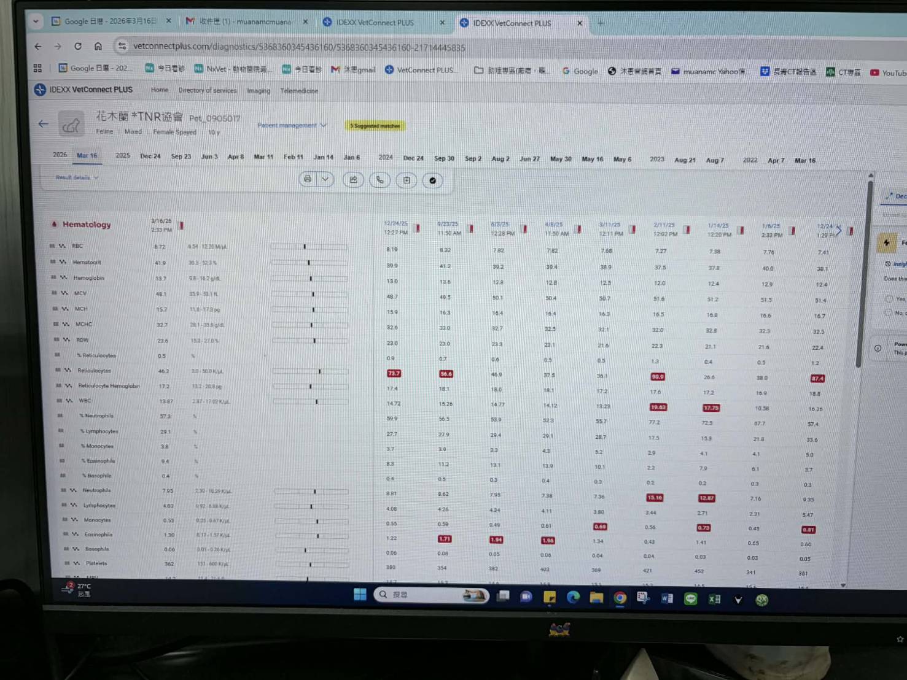Launch the LINE app from the taskbar

click(691, 598)
